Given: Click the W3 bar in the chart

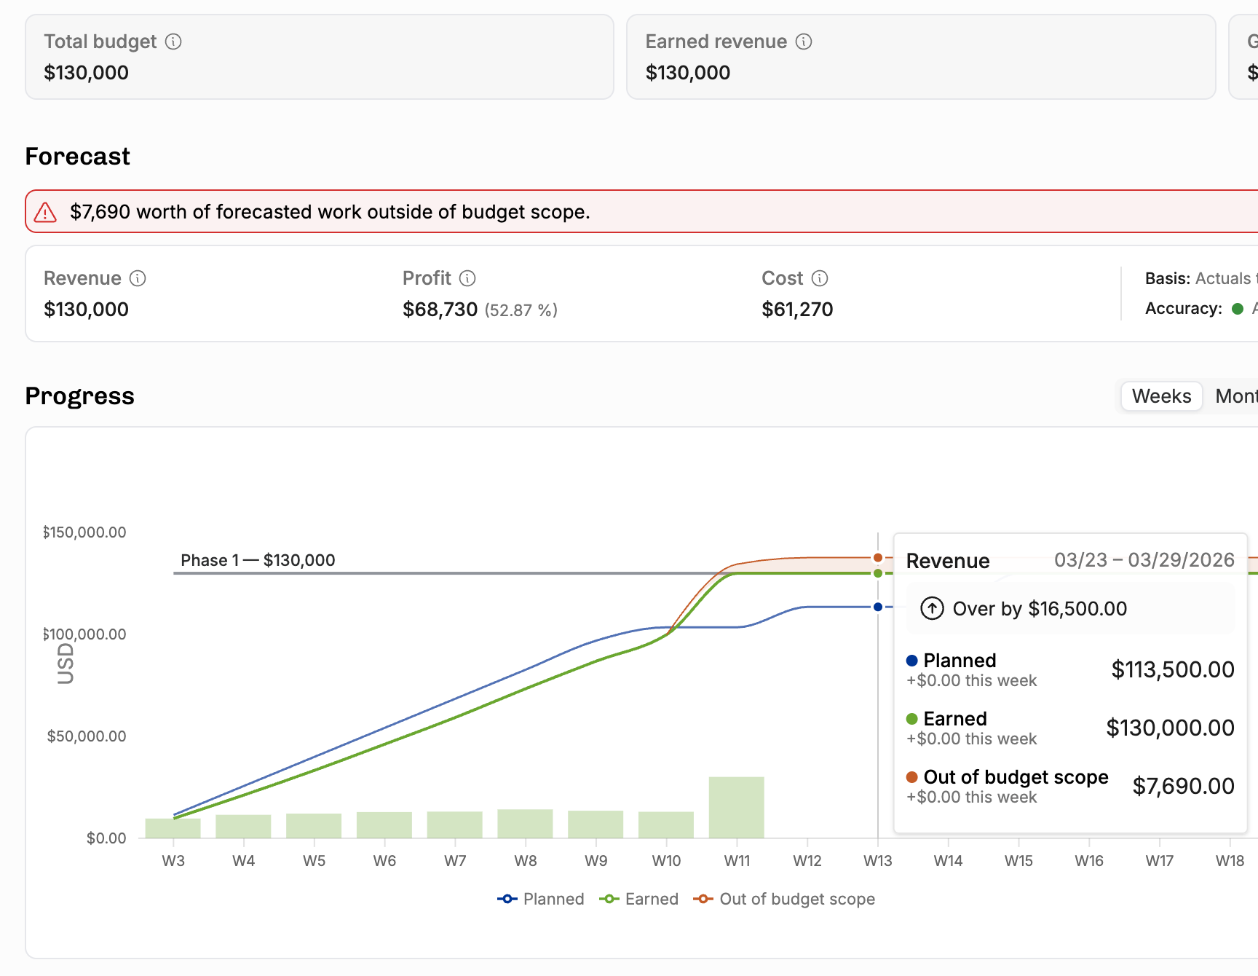Looking at the screenshot, I should (173, 828).
